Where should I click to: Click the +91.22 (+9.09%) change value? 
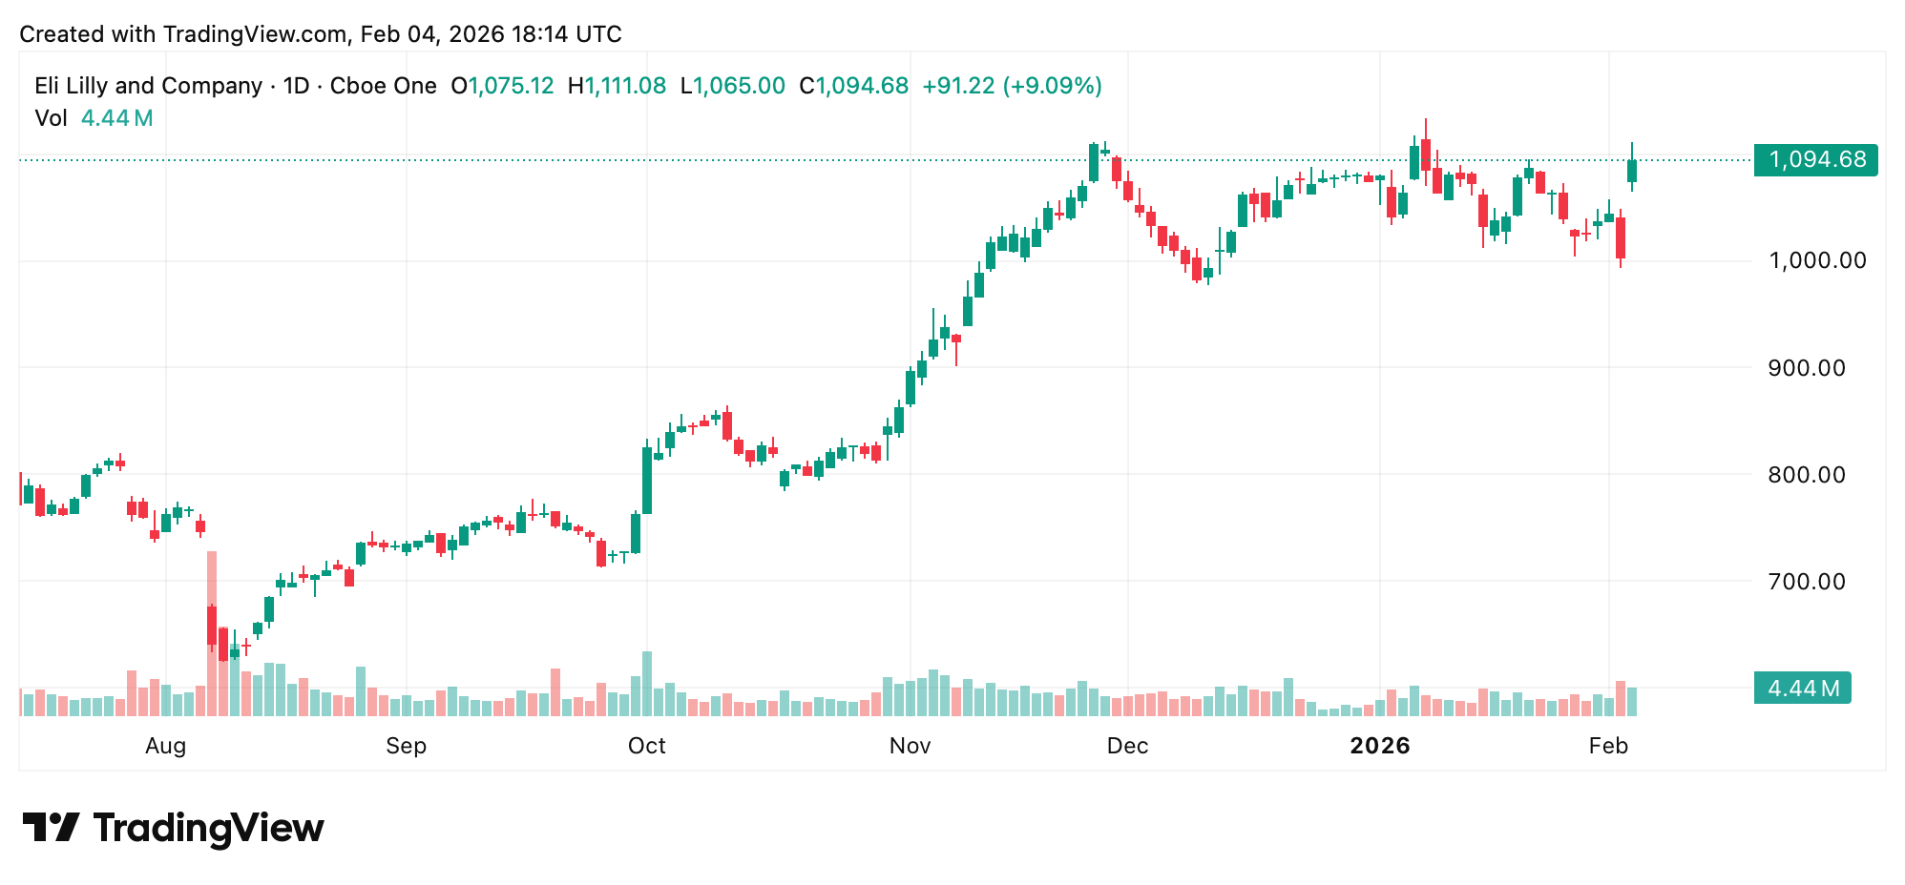(1012, 86)
